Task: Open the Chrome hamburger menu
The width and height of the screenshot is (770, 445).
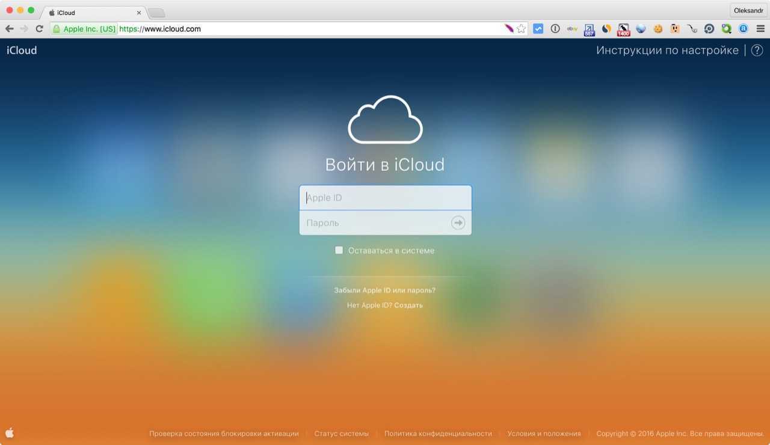Action: 760,29
